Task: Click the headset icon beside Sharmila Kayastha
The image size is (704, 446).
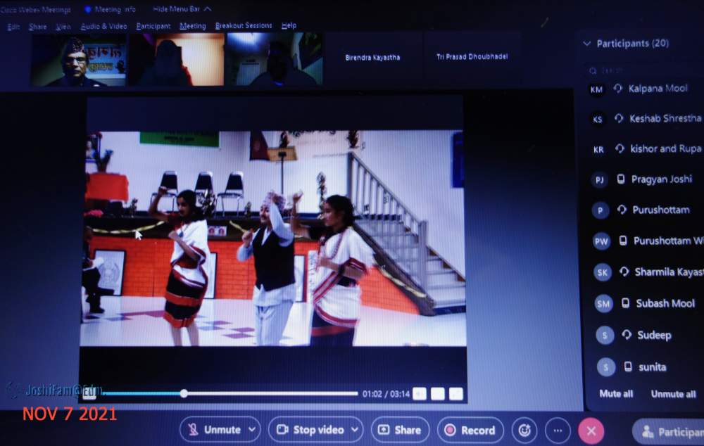Action: click(x=624, y=272)
